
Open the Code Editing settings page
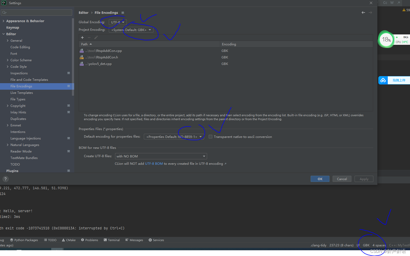click(x=20, y=47)
